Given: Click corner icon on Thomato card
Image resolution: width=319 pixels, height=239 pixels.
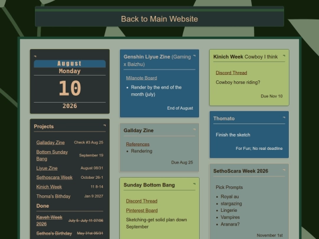Looking at the screenshot, I should click(284, 117).
